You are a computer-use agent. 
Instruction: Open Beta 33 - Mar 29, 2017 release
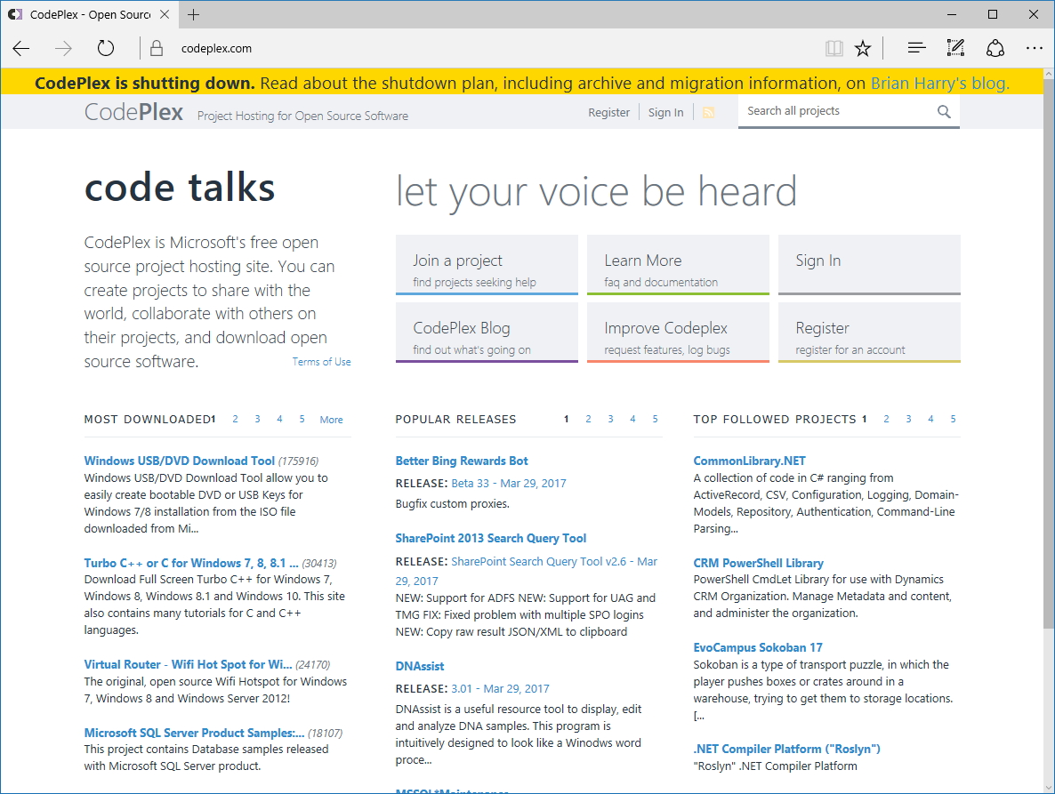point(509,484)
